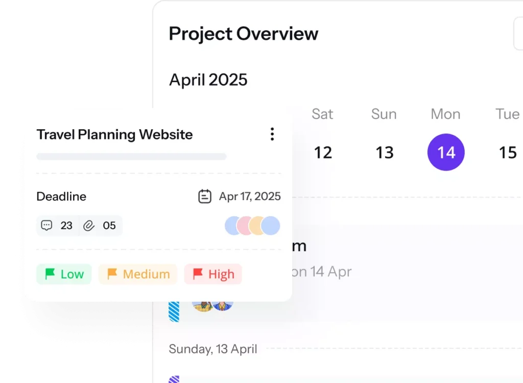The image size is (523, 383).
Task: Open the comments icon showing 23
Action: (x=46, y=226)
